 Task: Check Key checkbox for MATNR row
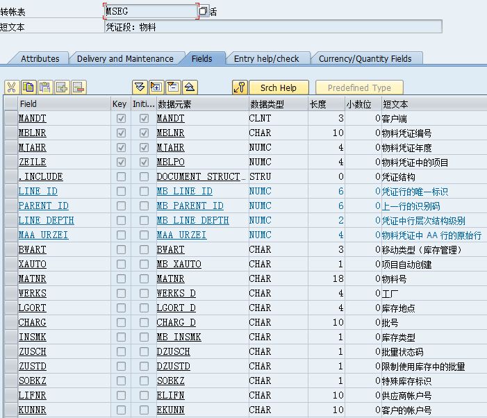point(121,278)
